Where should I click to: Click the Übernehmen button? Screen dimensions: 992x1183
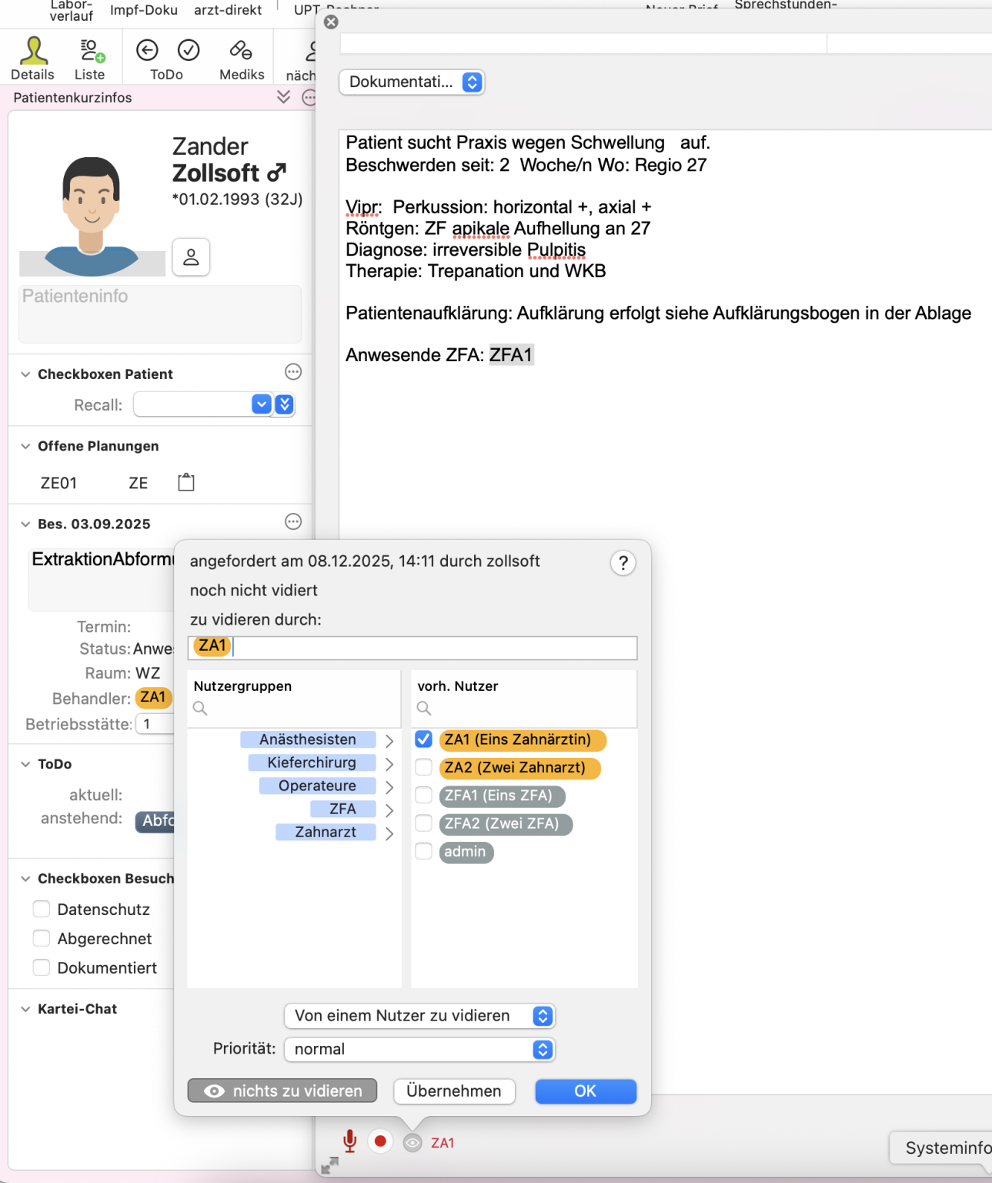point(454,1091)
